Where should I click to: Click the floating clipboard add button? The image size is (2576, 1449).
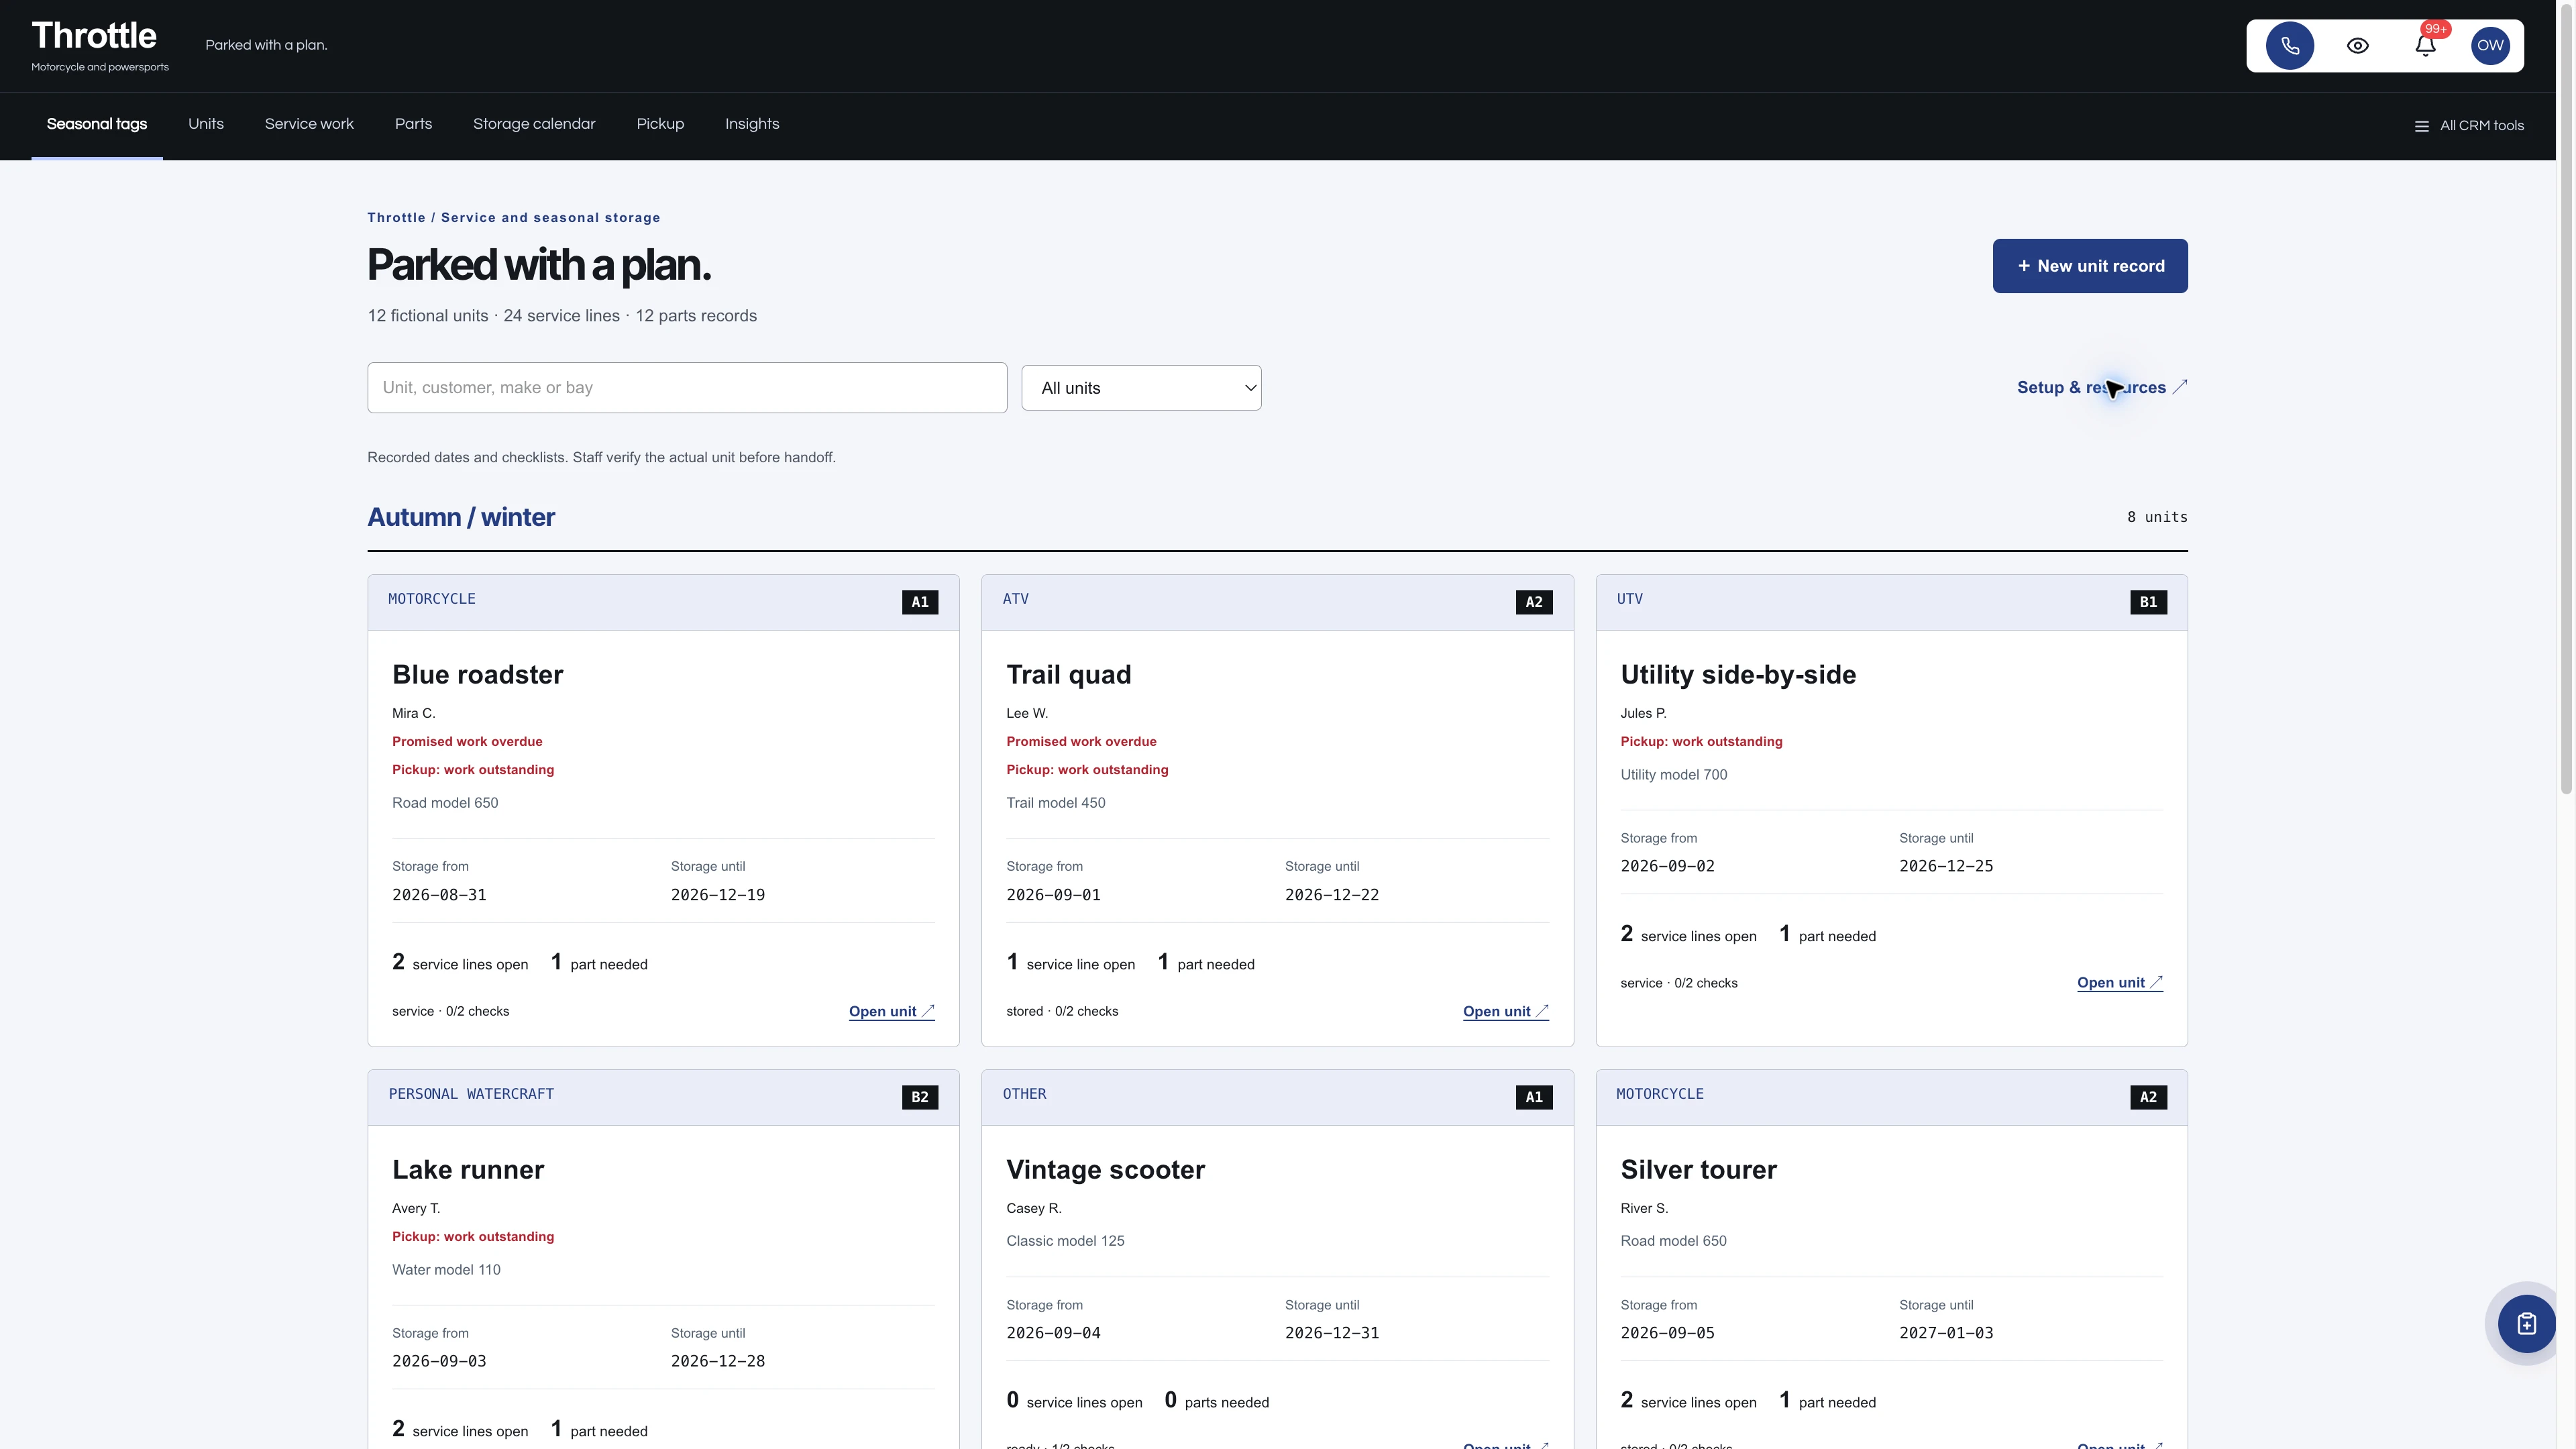click(2526, 1323)
